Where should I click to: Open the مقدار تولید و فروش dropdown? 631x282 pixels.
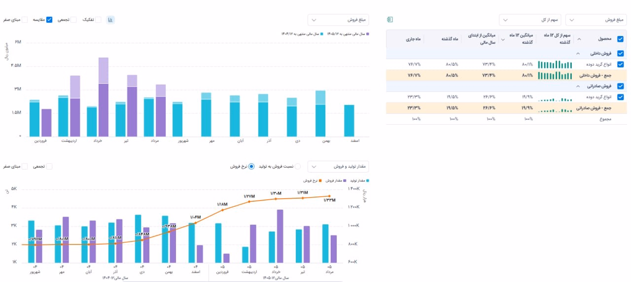point(338,166)
